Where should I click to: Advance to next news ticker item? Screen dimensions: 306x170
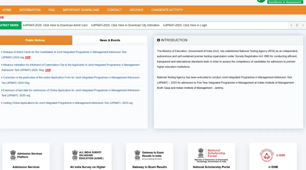point(303,25)
